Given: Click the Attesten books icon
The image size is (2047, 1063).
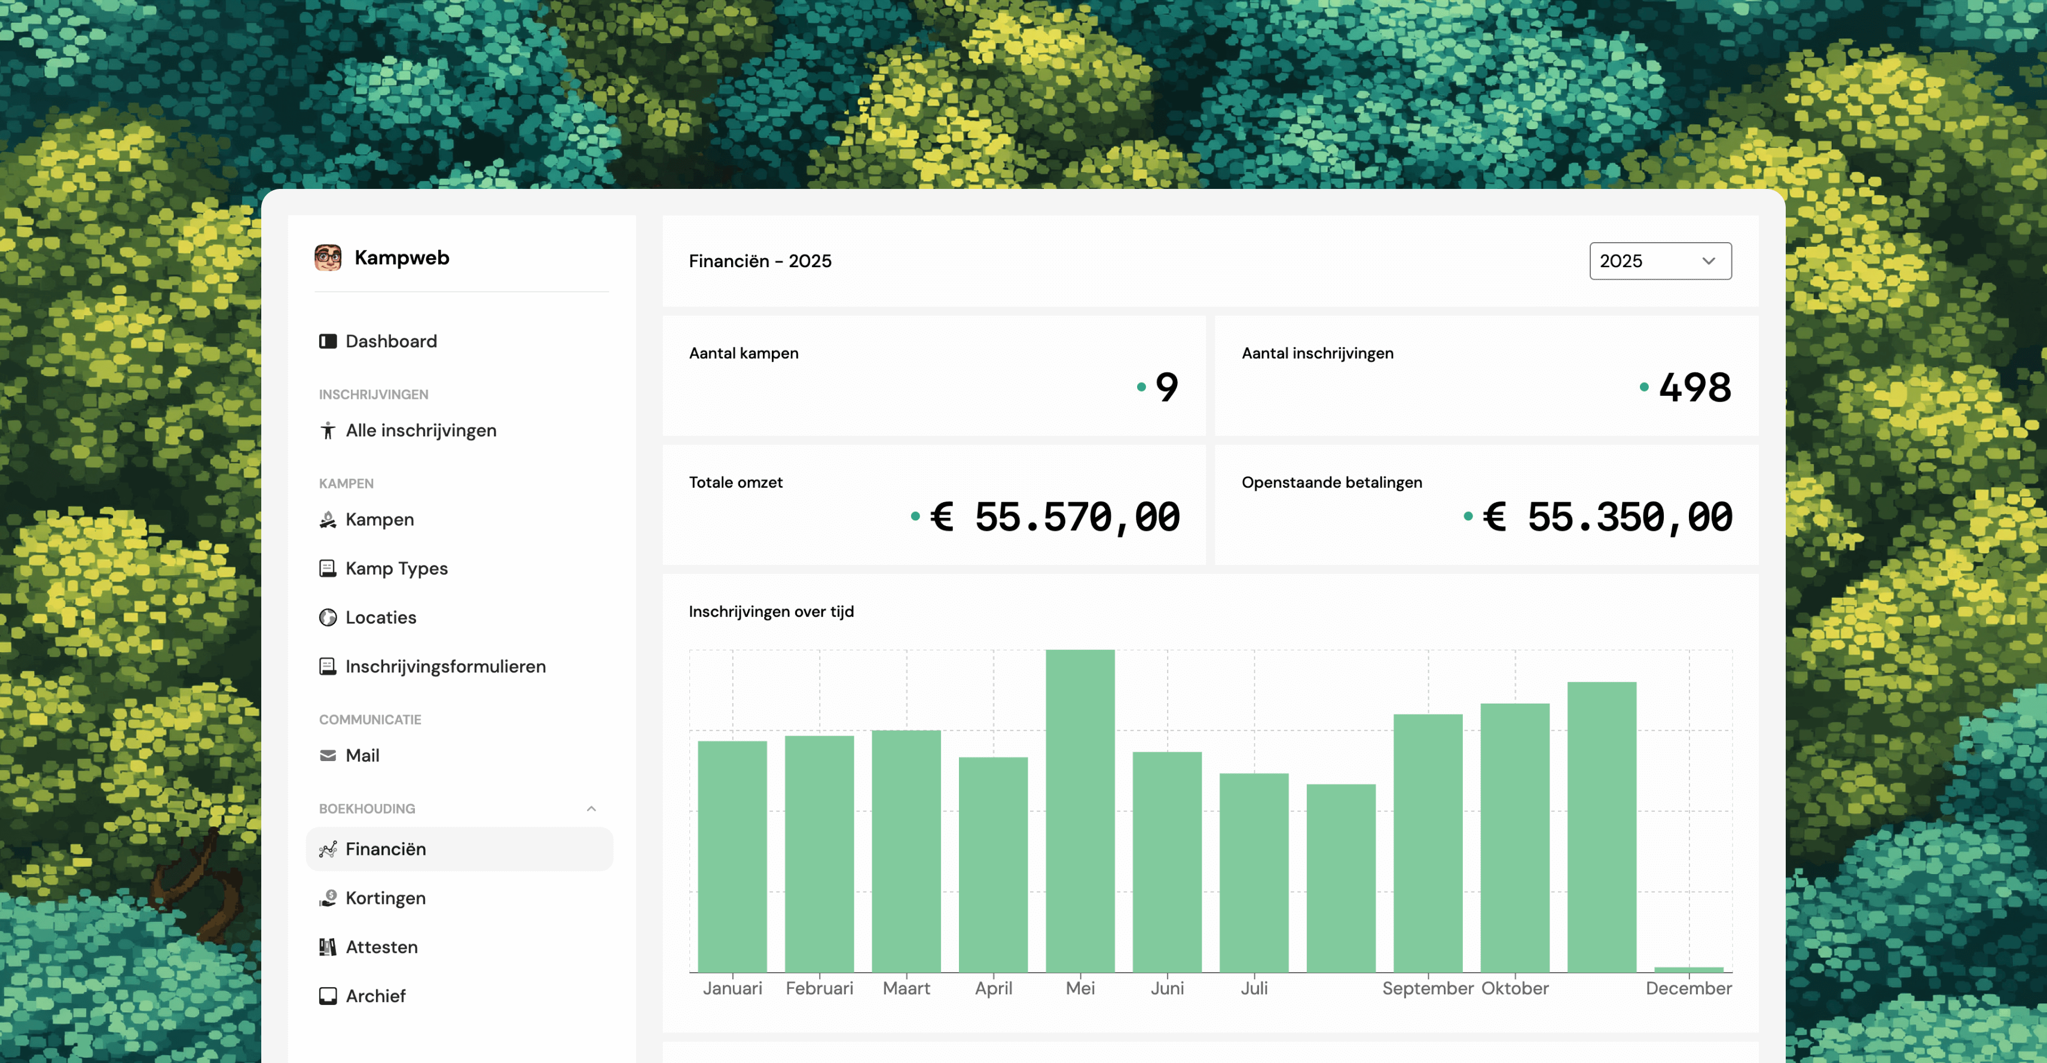Looking at the screenshot, I should (x=328, y=947).
